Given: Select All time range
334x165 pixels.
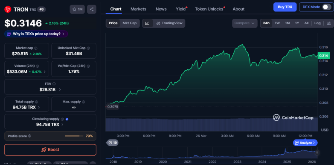Looking at the screenshot, I should pyautogui.click(x=306, y=23).
